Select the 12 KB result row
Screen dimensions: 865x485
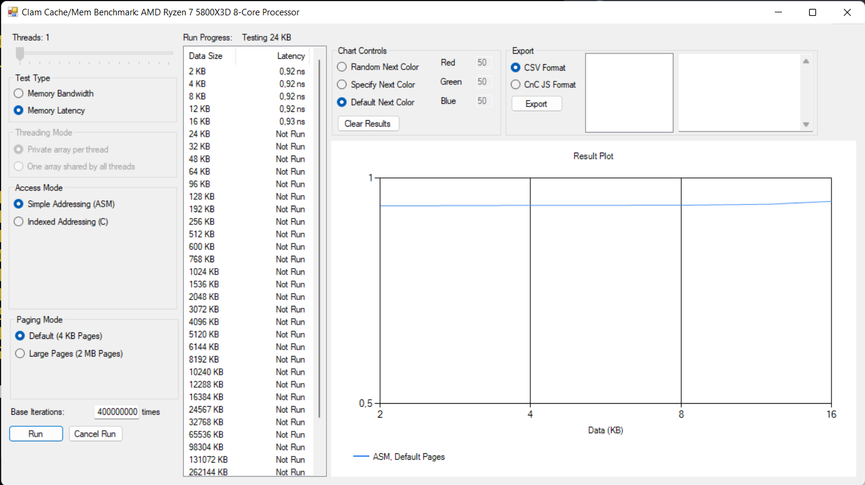click(247, 109)
